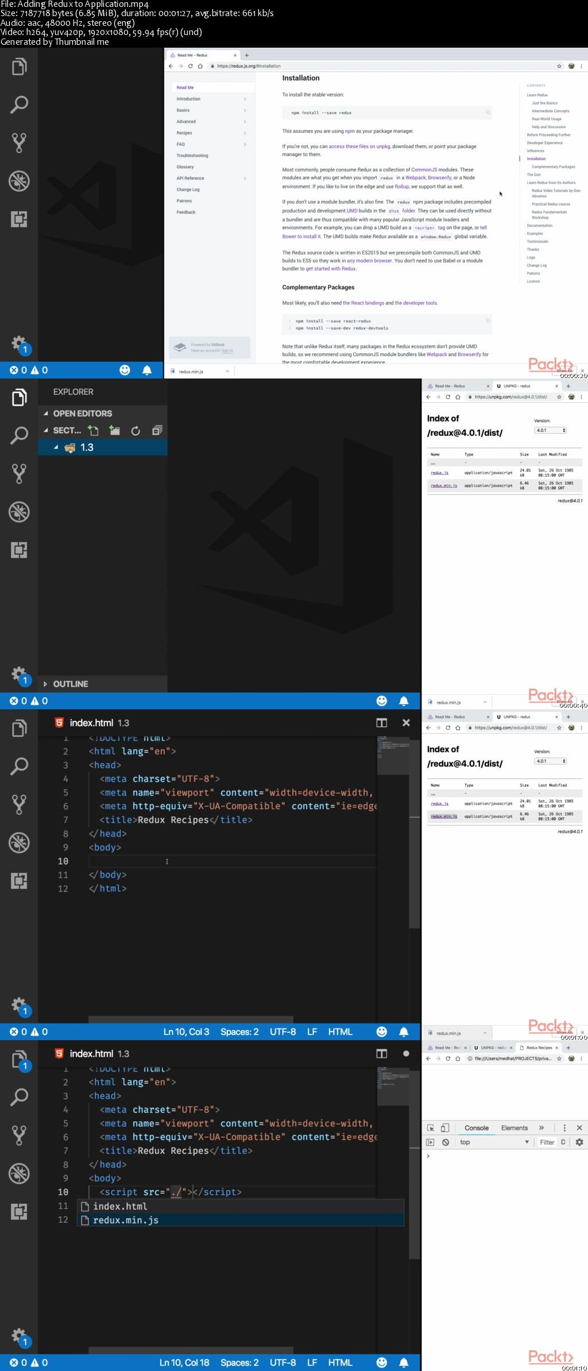588x1371 pixels.
Task: Collapse the 1.3 folder in Explorer
Action: [56, 447]
